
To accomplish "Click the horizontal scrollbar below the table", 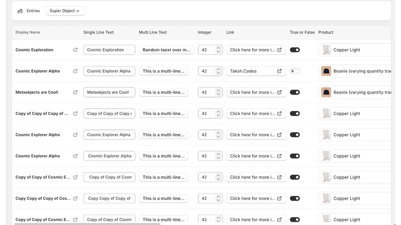I will (87, 223).
